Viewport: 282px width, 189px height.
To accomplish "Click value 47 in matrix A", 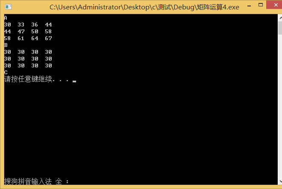I will pos(21,32).
